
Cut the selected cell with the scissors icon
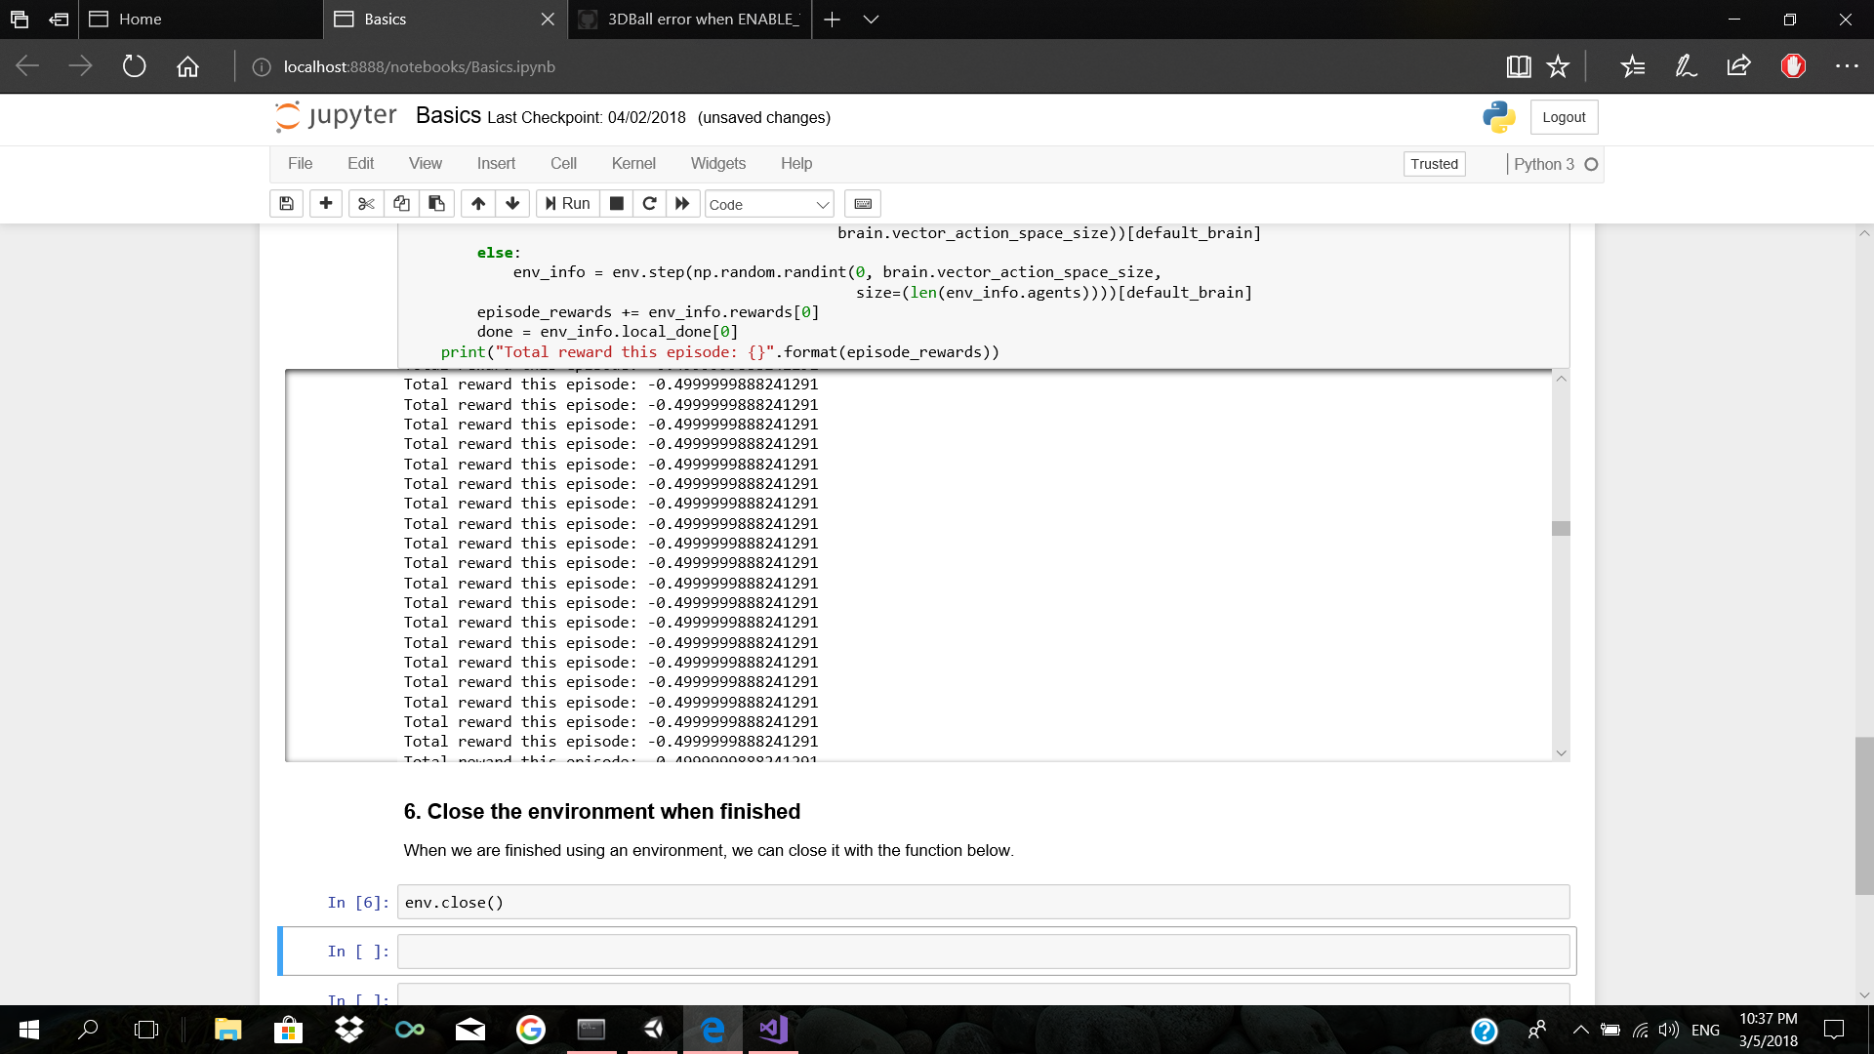(x=366, y=203)
